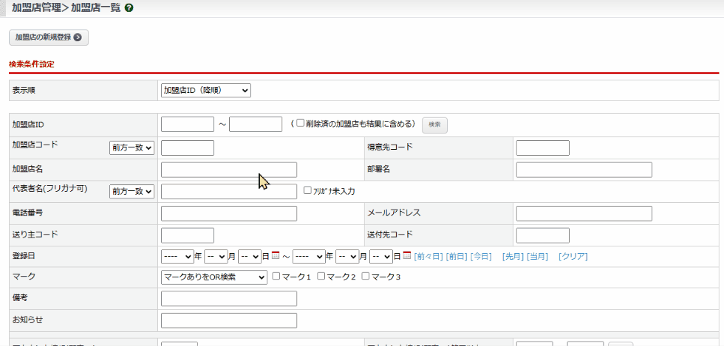Open the 表示順 sort order dropdown
The image size is (724, 346).
pos(206,90)
